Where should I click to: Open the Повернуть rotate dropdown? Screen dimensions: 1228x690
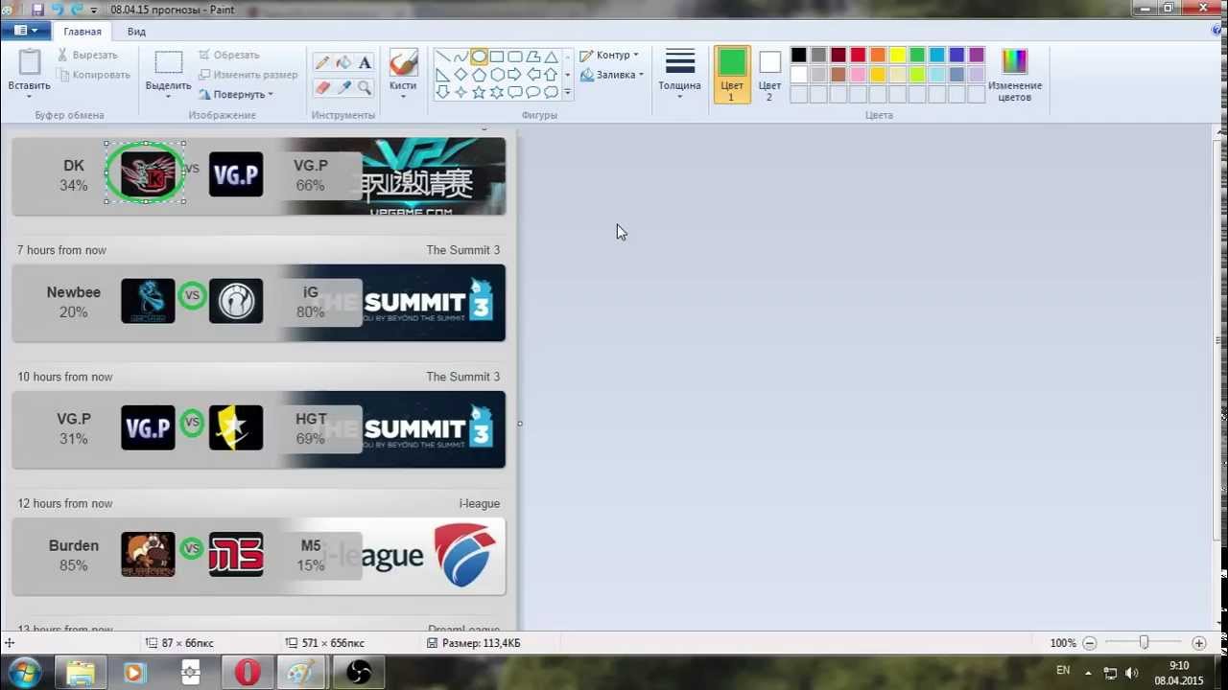click(x=236, y=94)
